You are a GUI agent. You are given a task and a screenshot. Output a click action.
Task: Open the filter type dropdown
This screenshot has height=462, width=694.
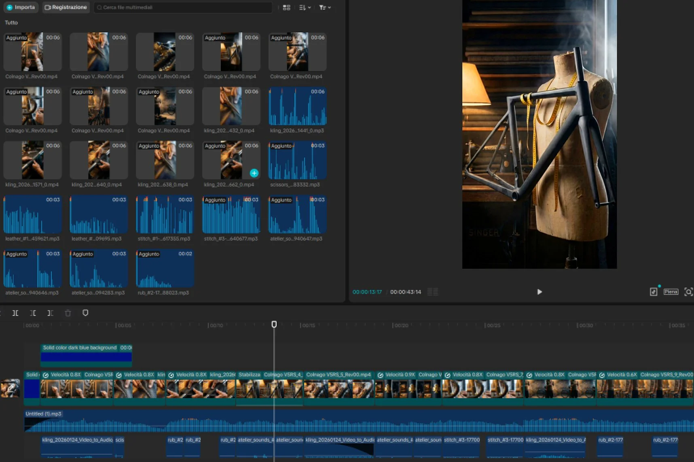325,7
